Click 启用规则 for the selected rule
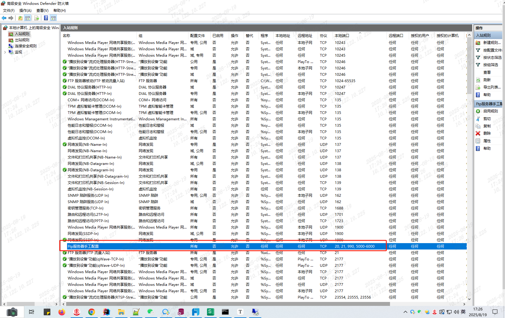This screenshot has height=318, width=505. pos(490,111)
